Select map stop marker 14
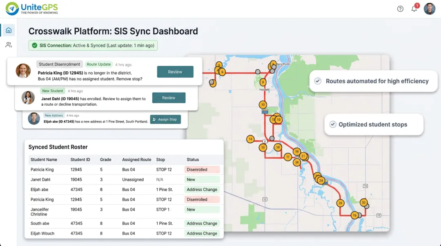 (x=250, y=139)
